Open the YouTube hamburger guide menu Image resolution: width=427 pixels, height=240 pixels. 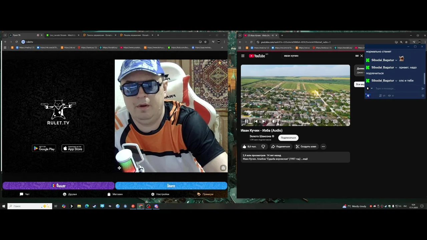coord(243,56)
